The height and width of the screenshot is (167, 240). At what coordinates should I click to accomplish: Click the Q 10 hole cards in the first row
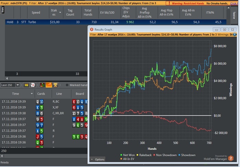(40, 102)
